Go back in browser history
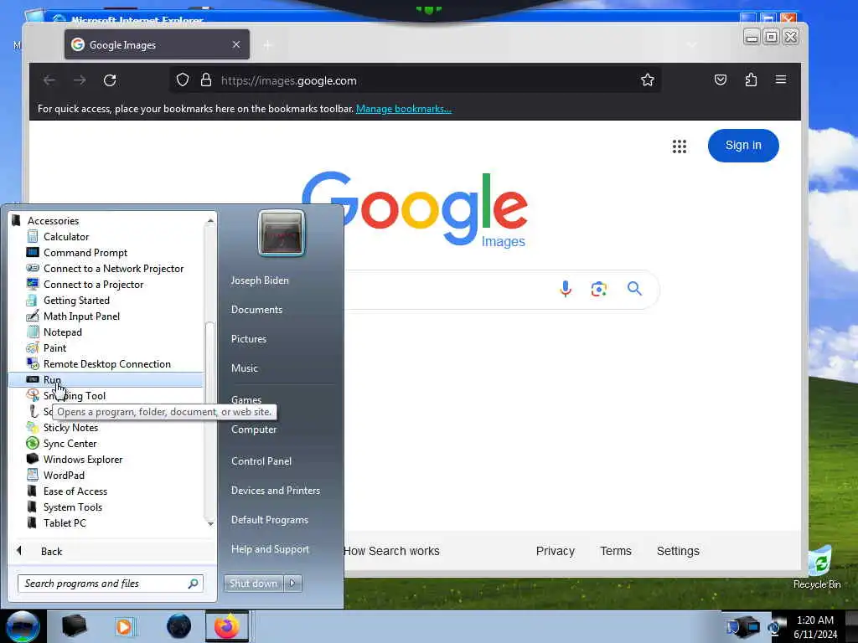This screenshot has height=643, width=858. pyautogui.click(x=49, y=80)
